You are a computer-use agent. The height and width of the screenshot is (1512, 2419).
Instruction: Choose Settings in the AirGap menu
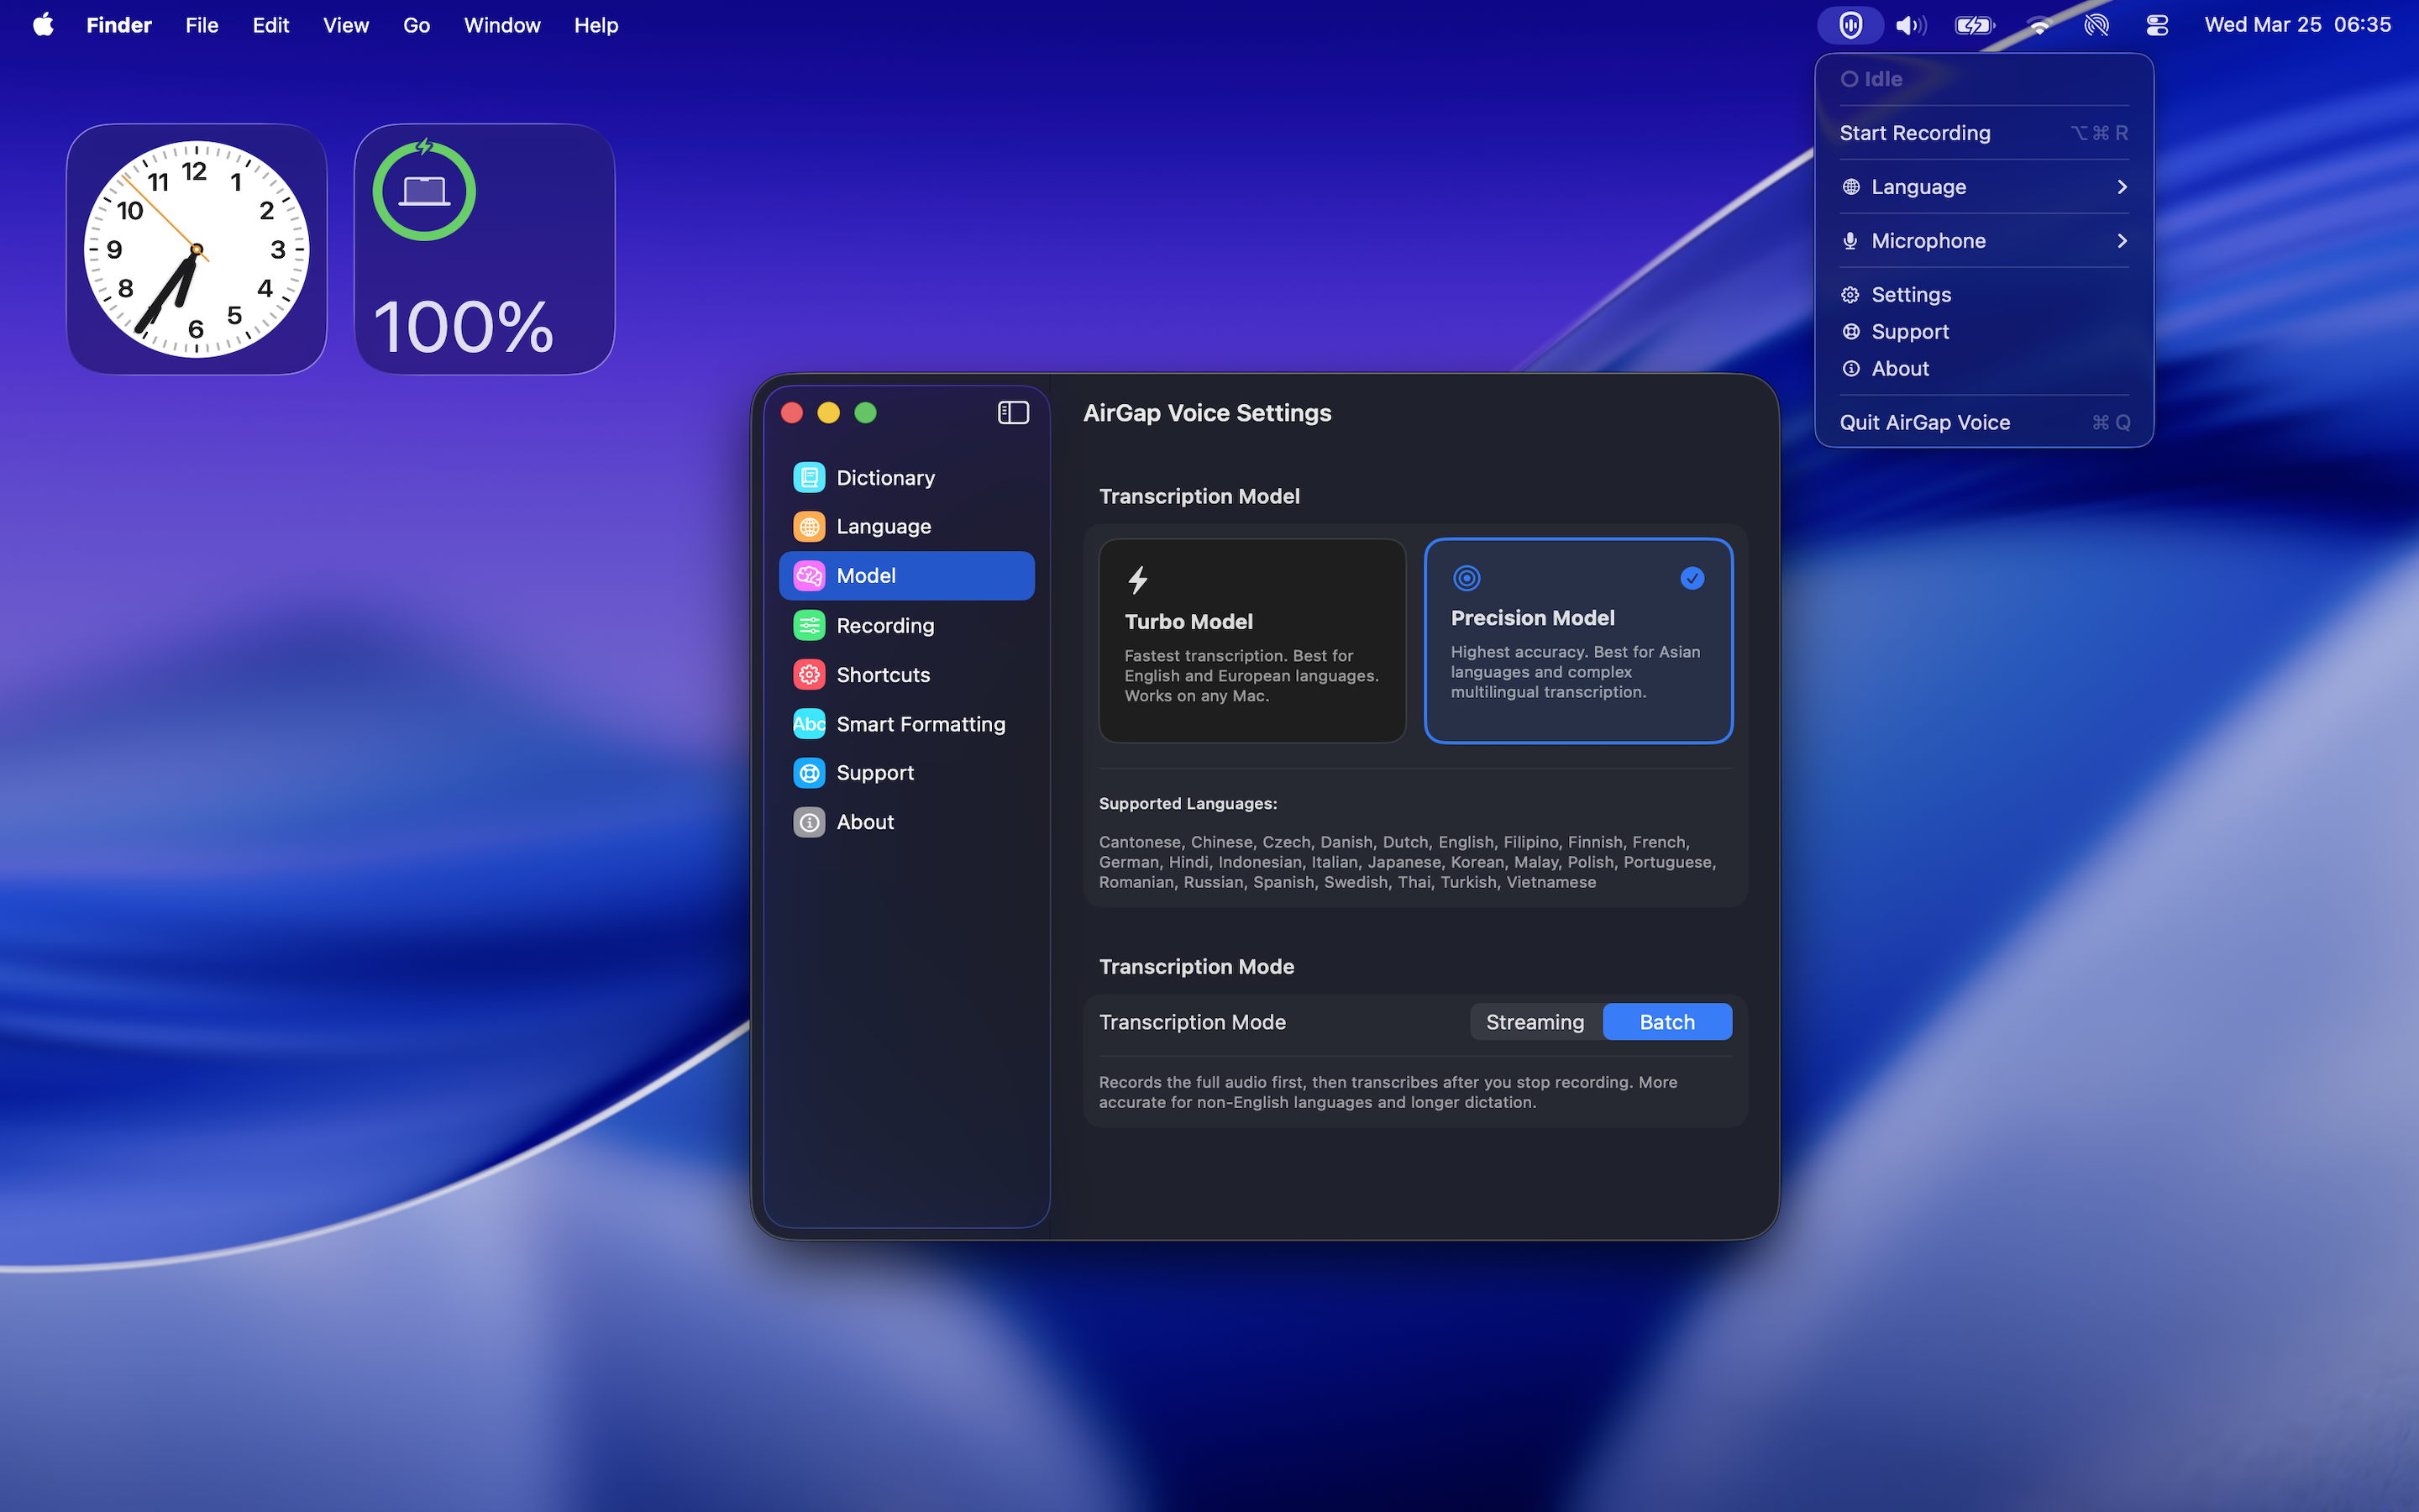pyautogui.click(x=1984, y=295)
